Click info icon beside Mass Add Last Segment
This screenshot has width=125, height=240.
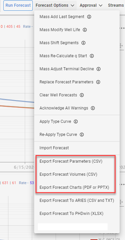89,17
